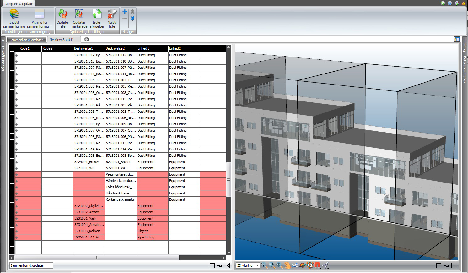
Task: Click the Opdater alle button
Action: 63,18
